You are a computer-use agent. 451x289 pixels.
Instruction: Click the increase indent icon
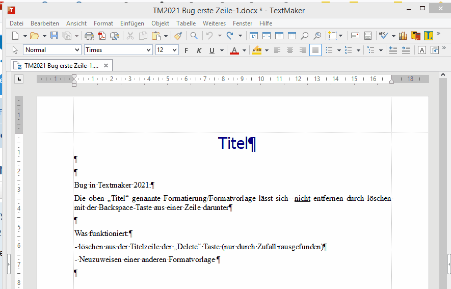[x=406, y=50]
